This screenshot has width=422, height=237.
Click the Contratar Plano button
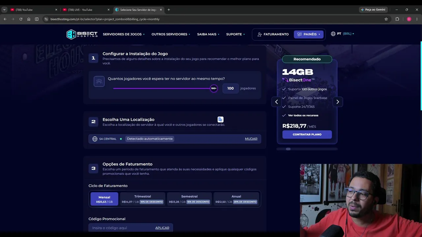point(307,134)
